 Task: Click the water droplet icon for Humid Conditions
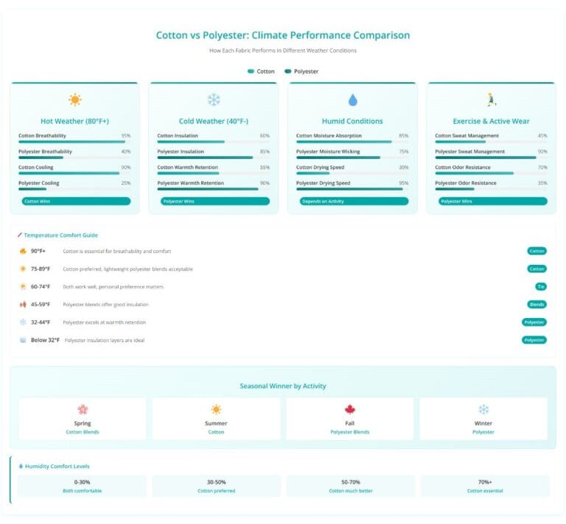click(352, 100)
